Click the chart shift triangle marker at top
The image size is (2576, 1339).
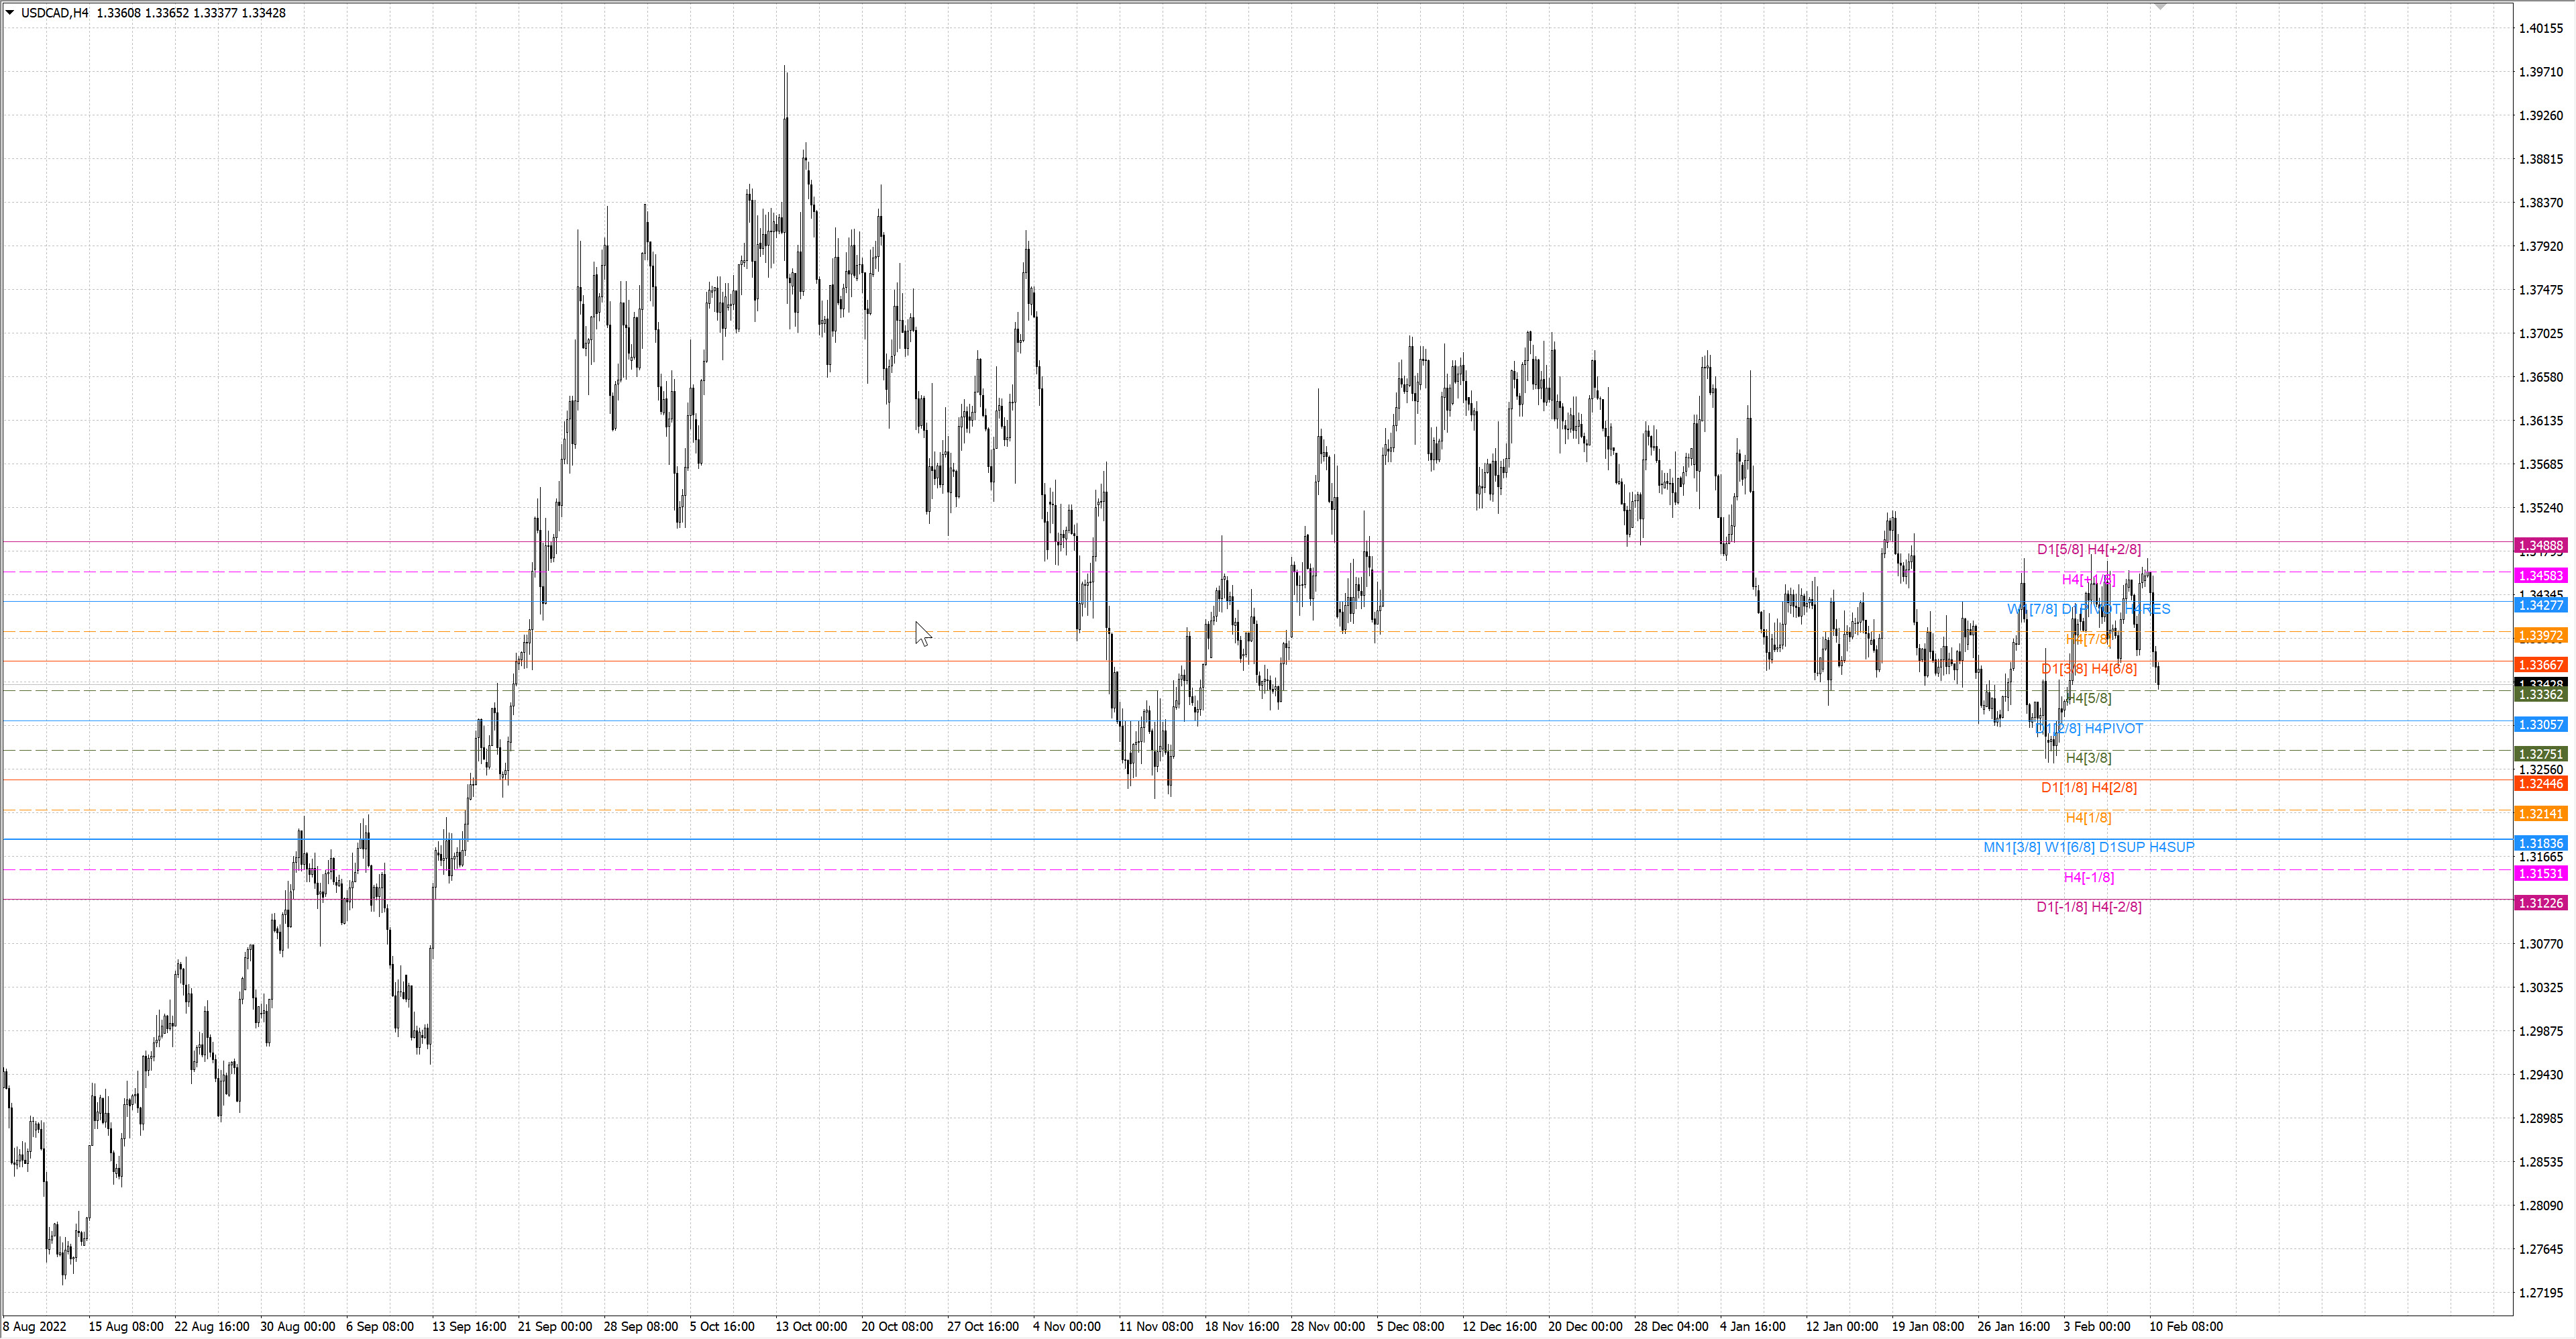click(x=2160, y=7)
